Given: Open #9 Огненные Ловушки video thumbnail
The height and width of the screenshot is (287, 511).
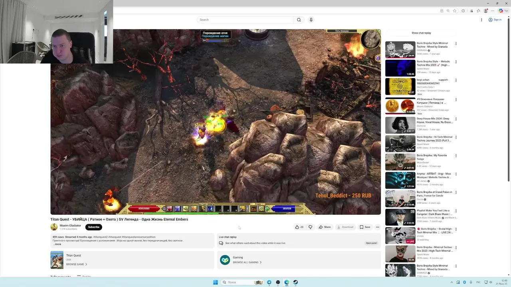Looking at the screenshot, I should coord(400,106).
